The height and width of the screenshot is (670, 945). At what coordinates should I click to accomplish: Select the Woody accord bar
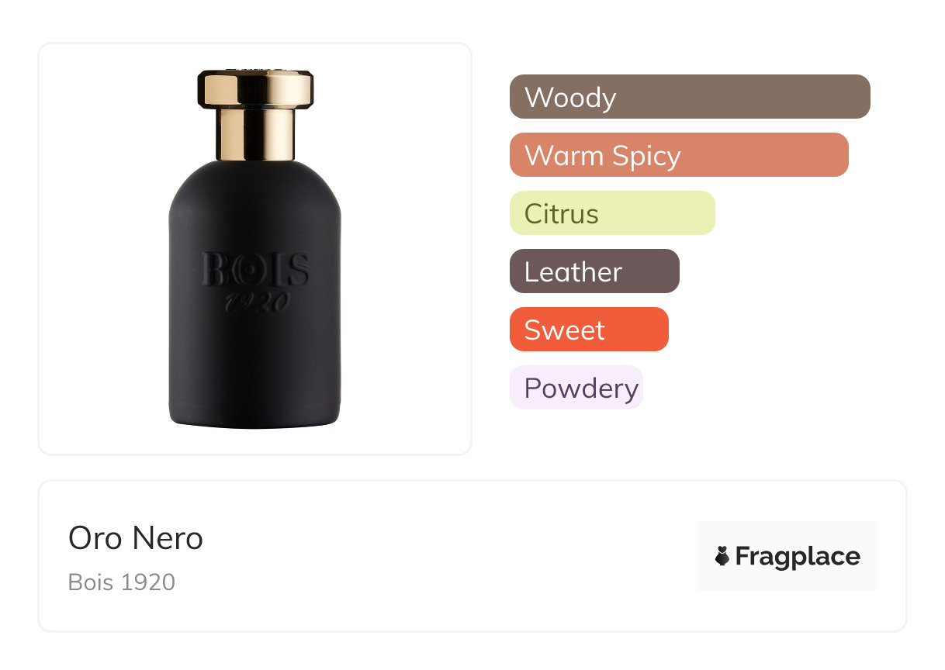point(689,97)
